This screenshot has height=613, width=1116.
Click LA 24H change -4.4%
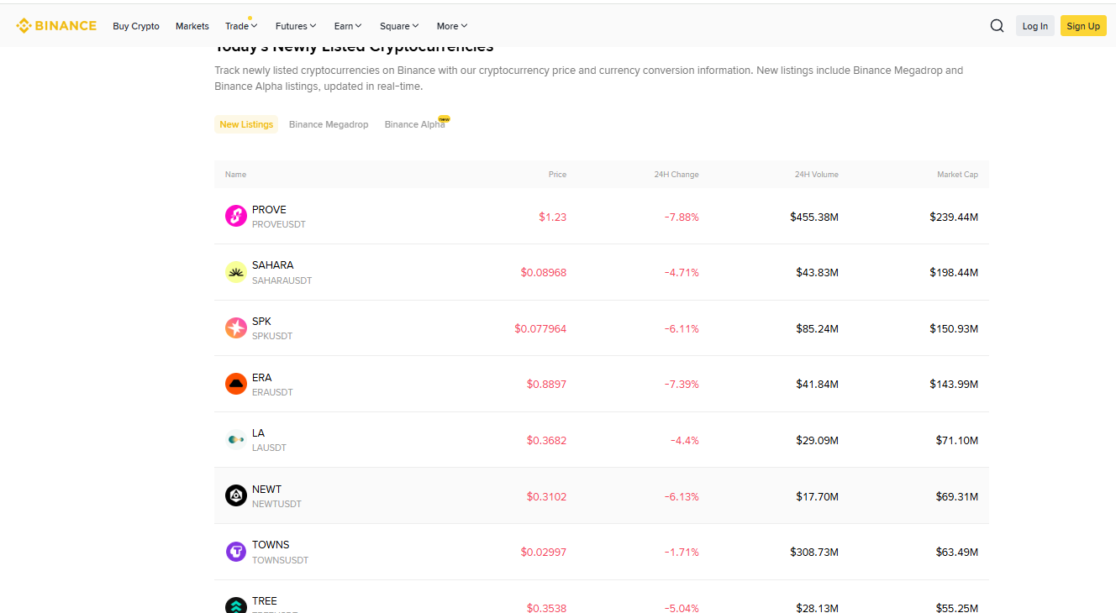click(684, 440)
